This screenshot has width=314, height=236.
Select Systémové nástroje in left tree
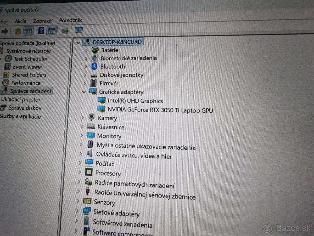click(x=29, y=51)
